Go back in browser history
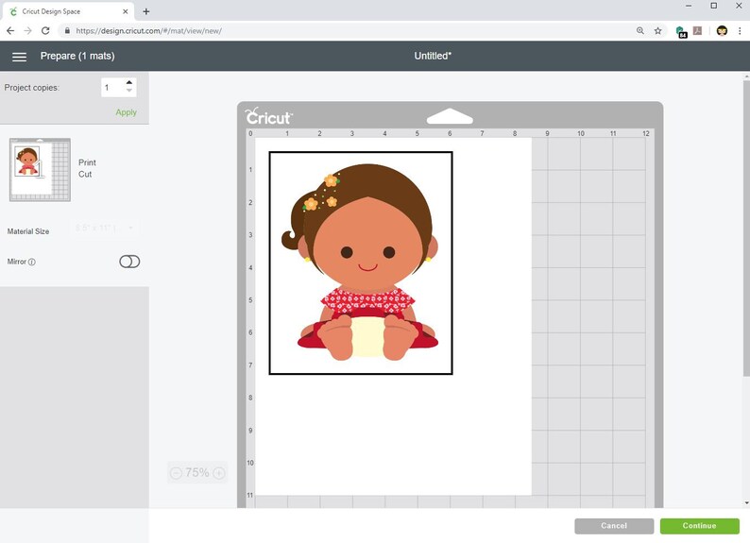750x543 pixels. [10, 30]
